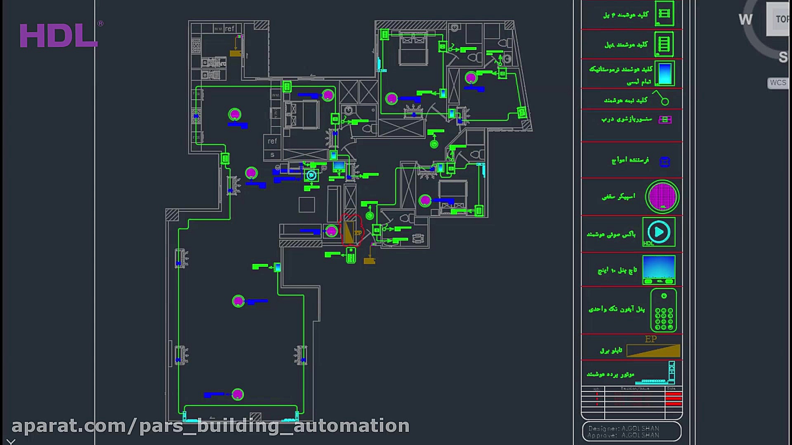The height and width of the screenshot is (445, 792).
Task: Select the 10-inch touch panel legend icon
Action: tap(659, 269)
